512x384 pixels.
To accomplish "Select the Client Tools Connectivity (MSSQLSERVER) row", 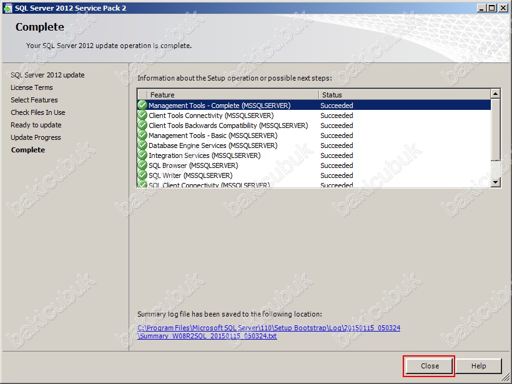I will [x=314, y=116].
